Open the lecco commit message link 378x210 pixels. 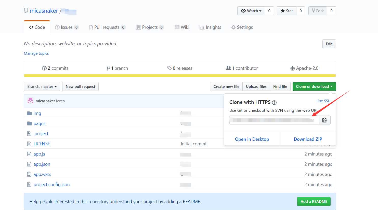60,101
